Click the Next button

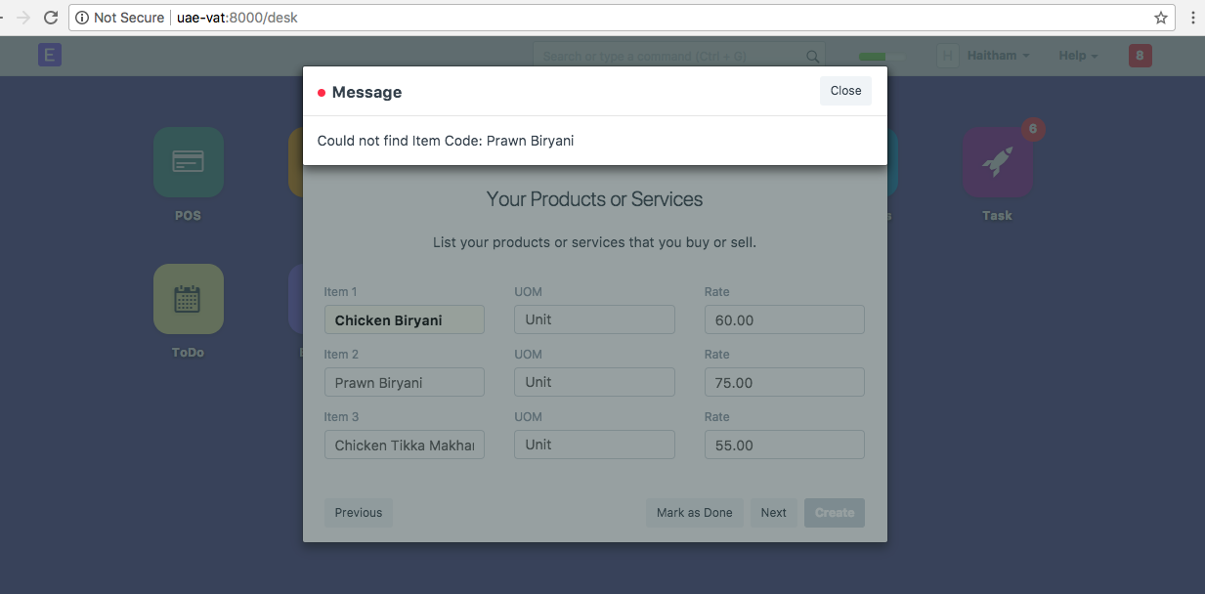(773, 512)
